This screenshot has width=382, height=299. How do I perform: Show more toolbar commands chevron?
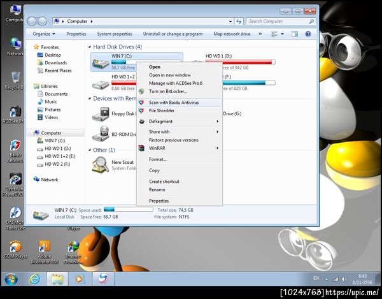260,34
